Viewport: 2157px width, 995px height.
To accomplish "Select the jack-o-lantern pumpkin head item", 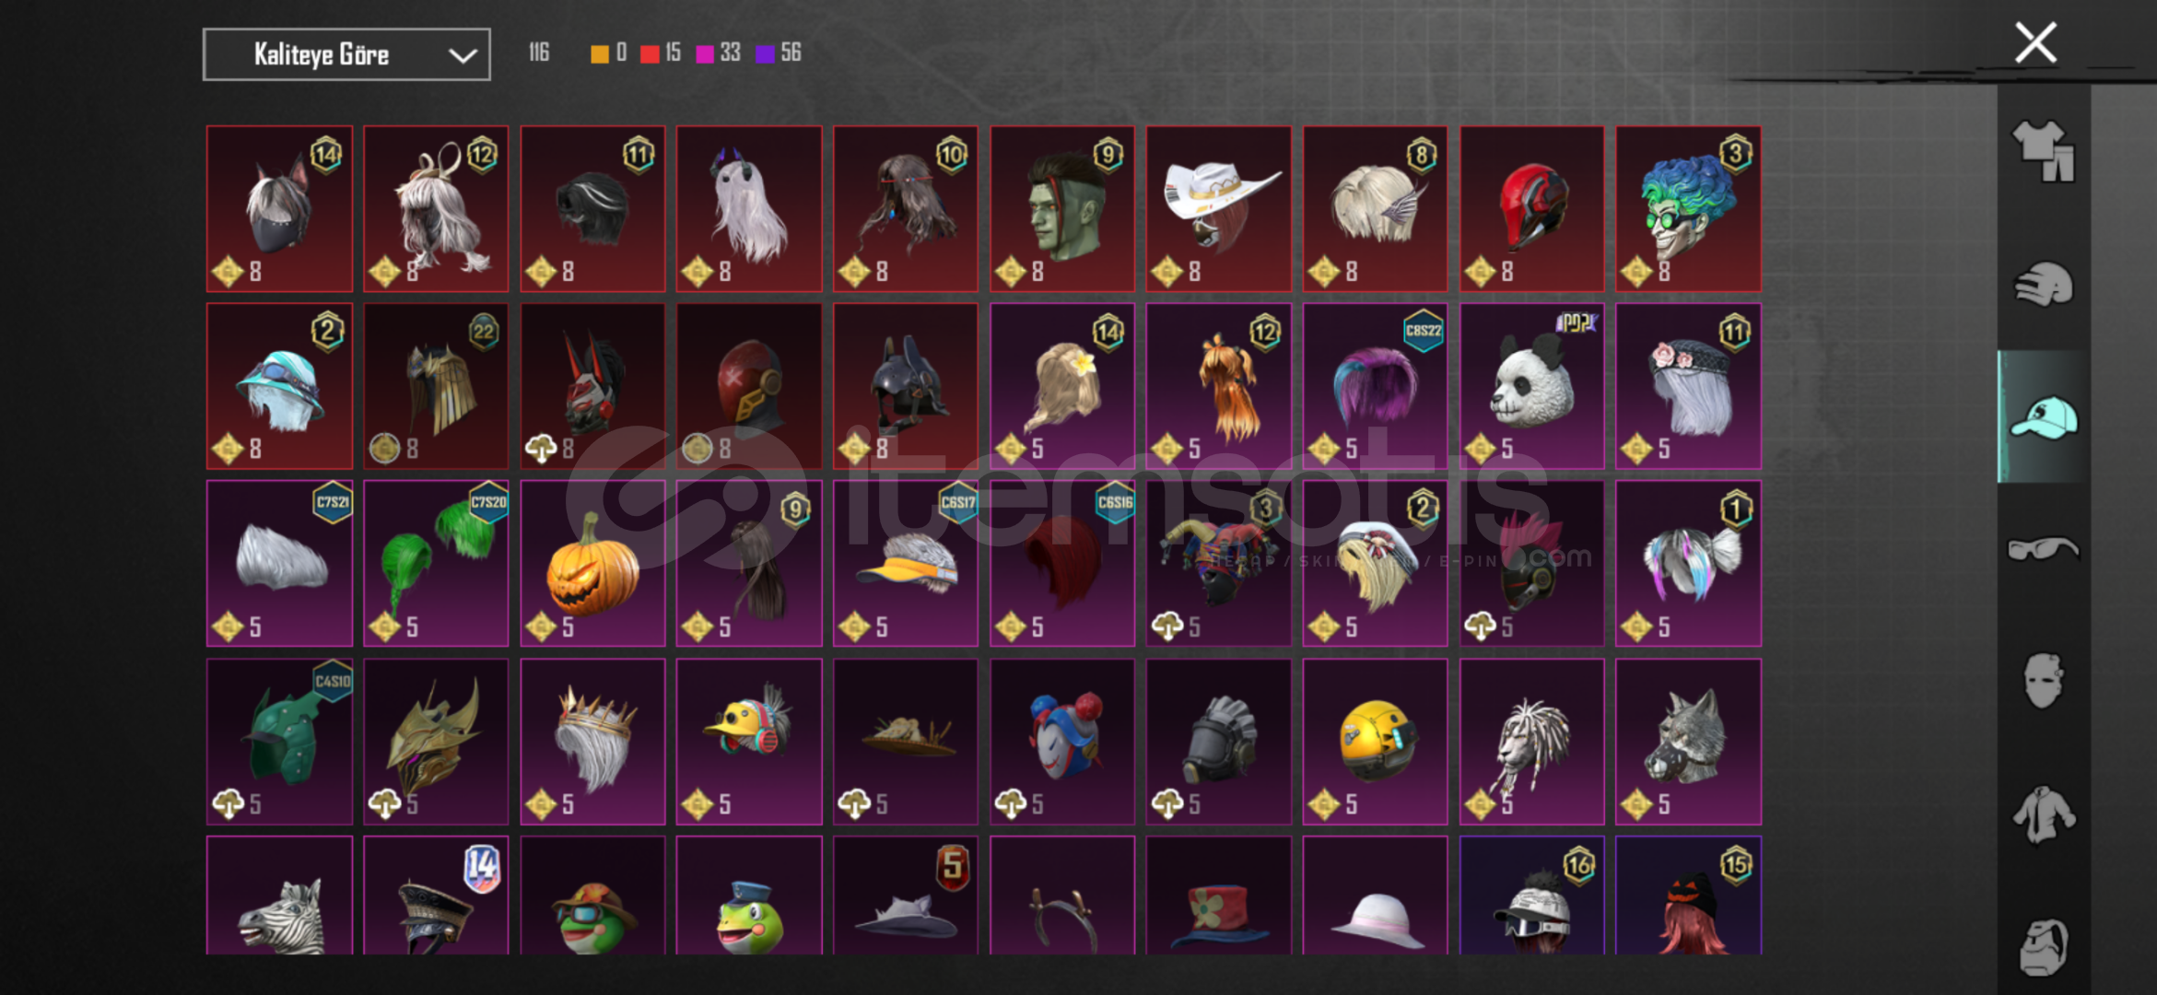I will 592,563.
